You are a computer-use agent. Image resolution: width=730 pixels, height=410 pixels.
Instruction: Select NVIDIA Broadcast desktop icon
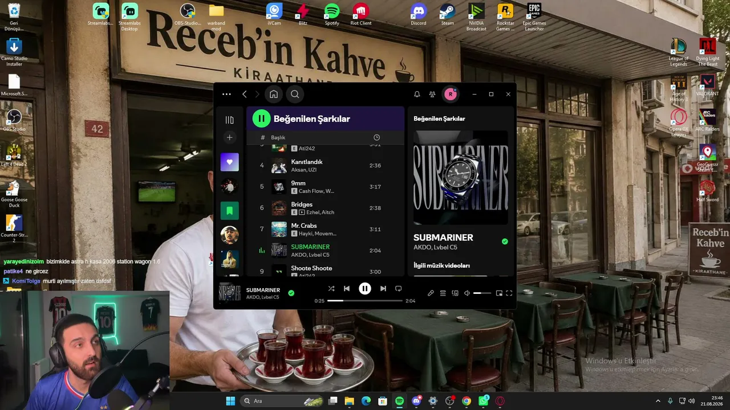pyautogui.click(x=476, y=17)
